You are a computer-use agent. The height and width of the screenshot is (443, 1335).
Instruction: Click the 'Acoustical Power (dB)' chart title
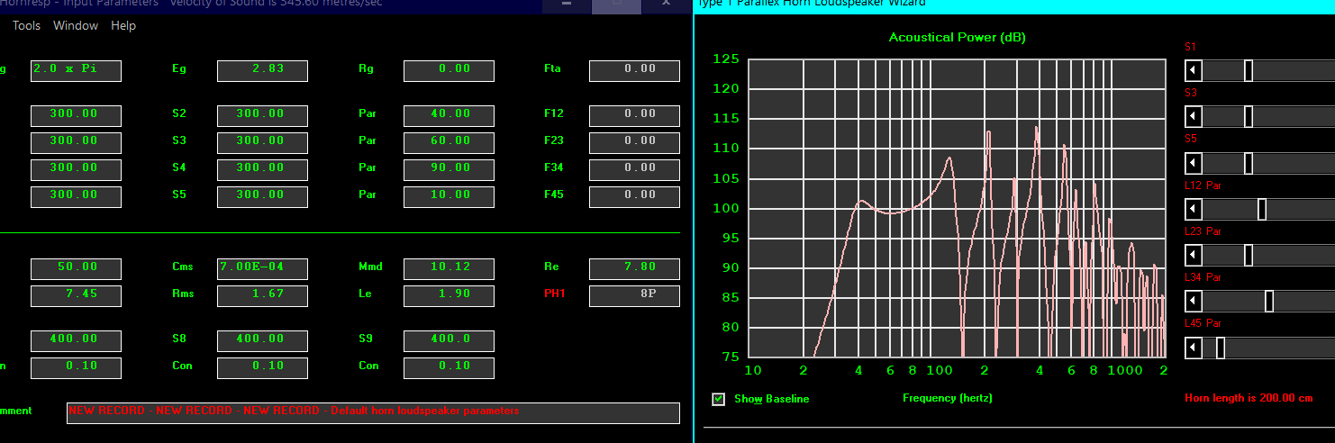[x=957, y=37]
